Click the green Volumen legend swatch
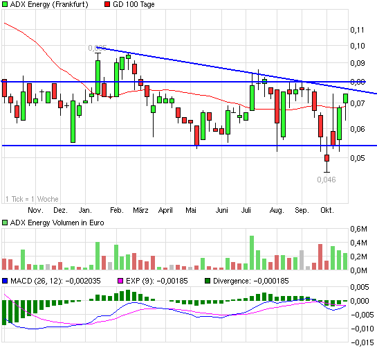This screenshot has width=377, height=348. pos(5,223)
